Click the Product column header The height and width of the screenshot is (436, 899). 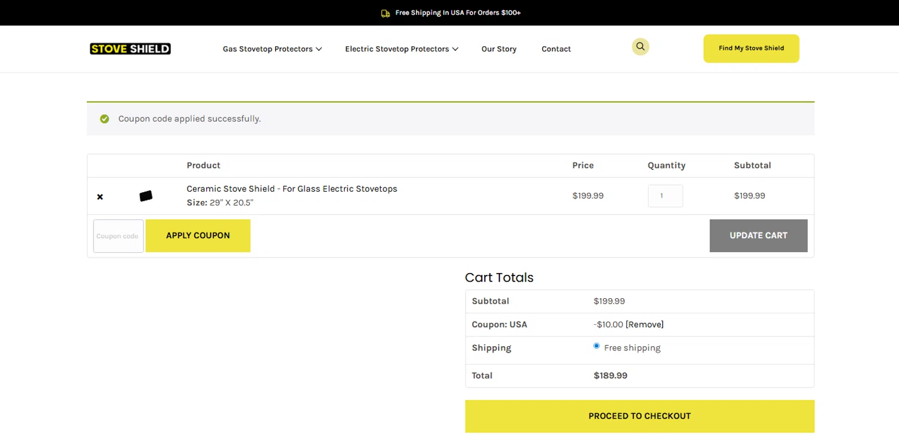[x=203, y=166]
